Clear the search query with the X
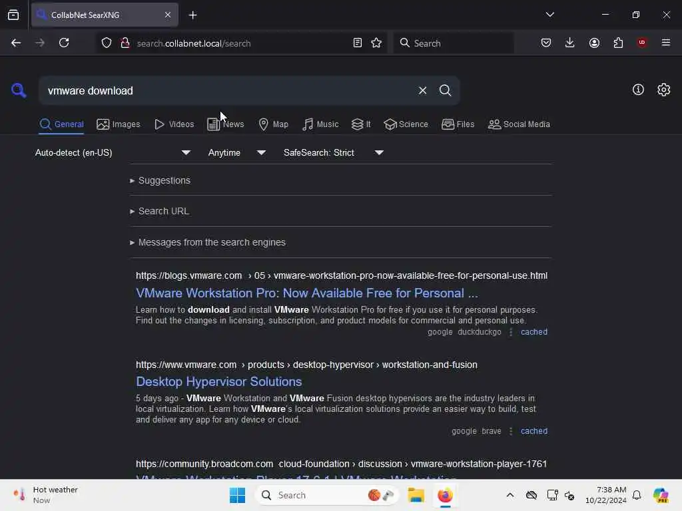 (x=422, y=90)
